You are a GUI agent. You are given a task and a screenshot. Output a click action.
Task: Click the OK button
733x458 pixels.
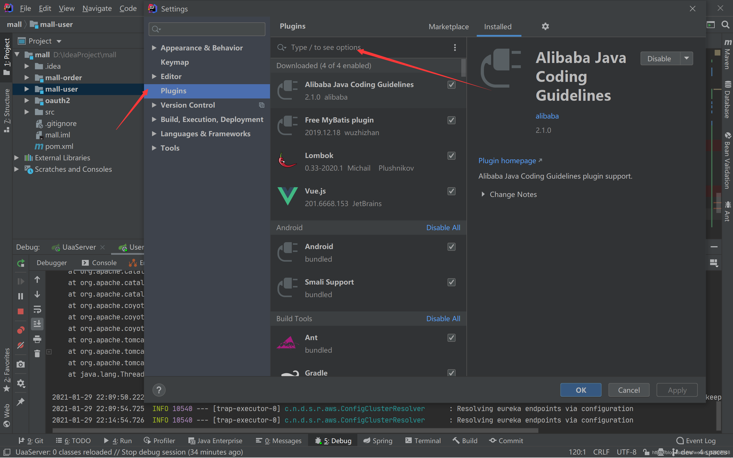click(581, 390)
